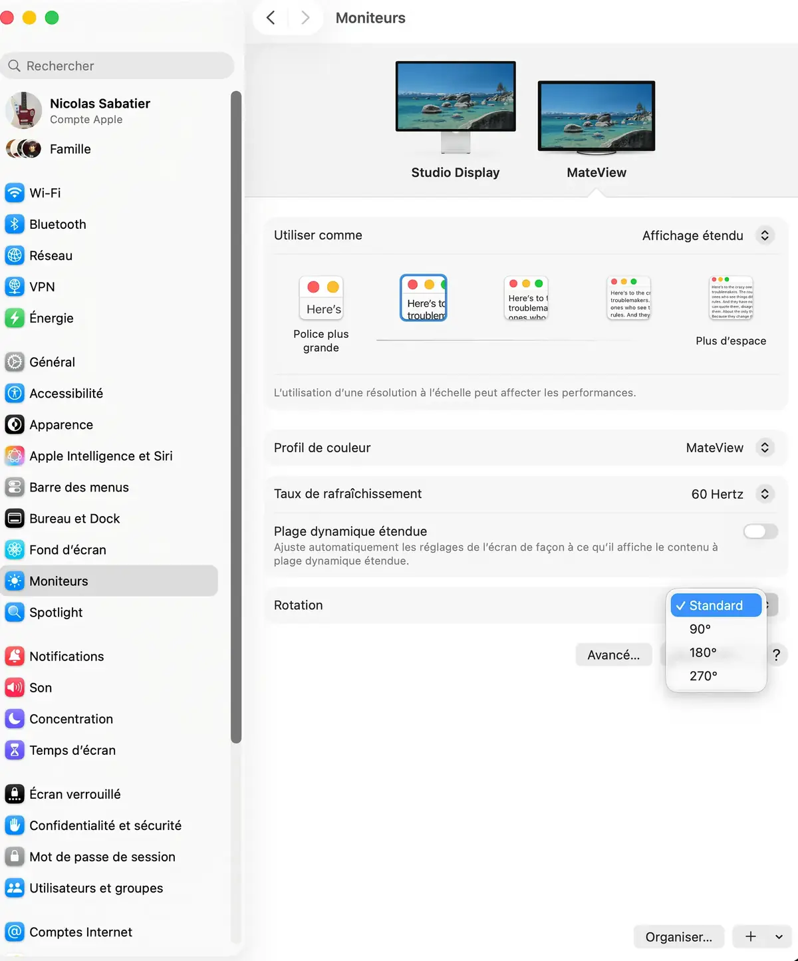This screenshot has height=961, width=798.
Task: Open the Écran verrouillé lock icon
Action: click(x=15, y=794)
